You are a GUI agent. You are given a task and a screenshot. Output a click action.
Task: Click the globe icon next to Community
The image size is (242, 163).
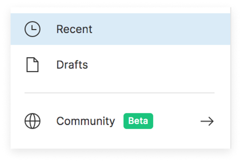click(x=33, y=121)
